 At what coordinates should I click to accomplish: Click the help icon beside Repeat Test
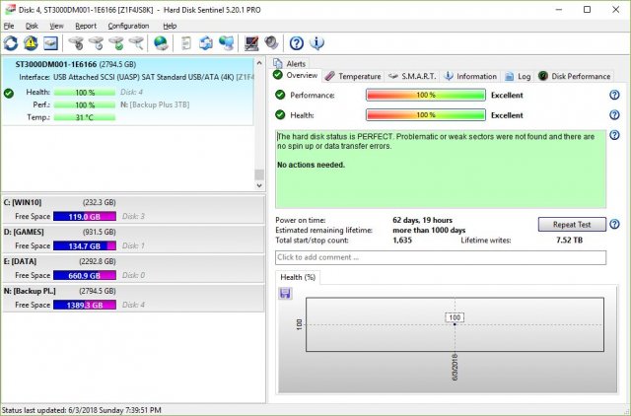[614, 224]
